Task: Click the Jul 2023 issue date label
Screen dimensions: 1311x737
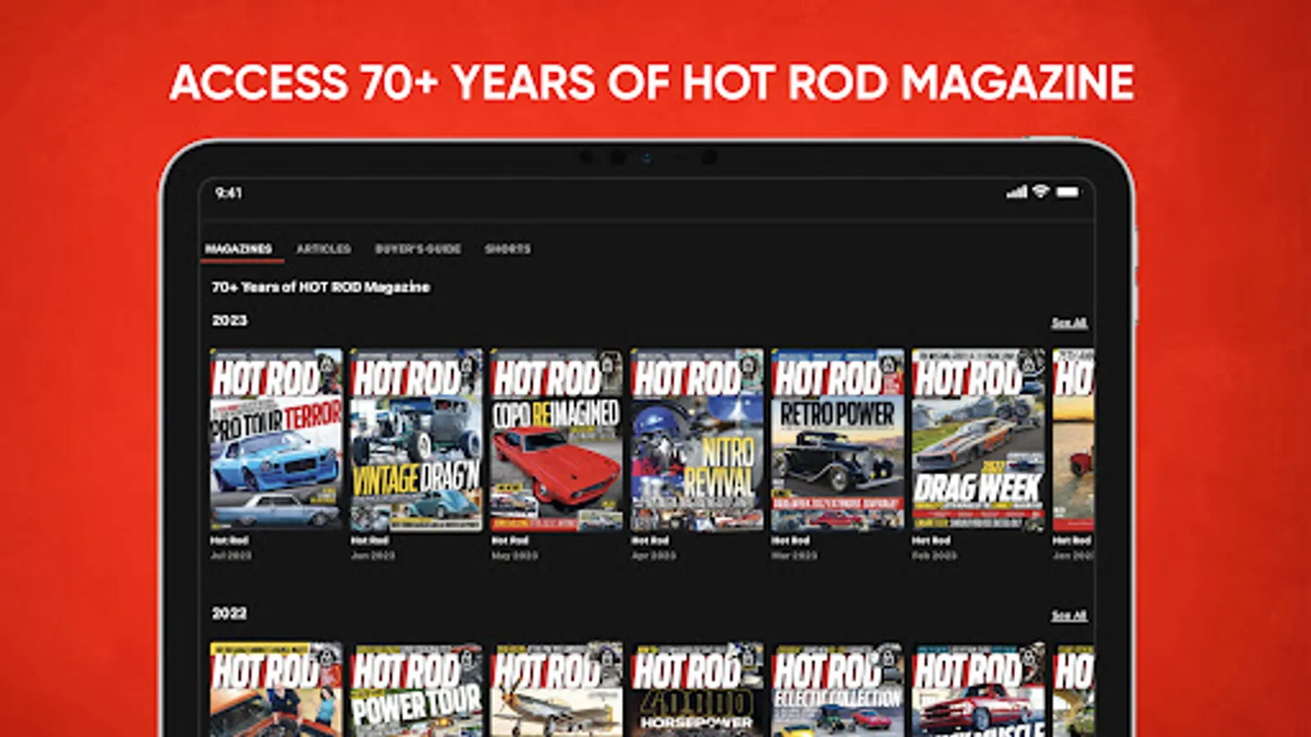Action: (231, 555)
